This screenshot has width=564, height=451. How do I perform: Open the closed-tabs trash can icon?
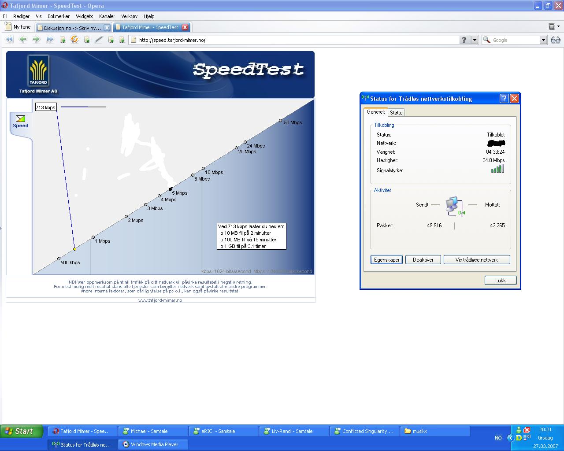(x=551, y=27)
